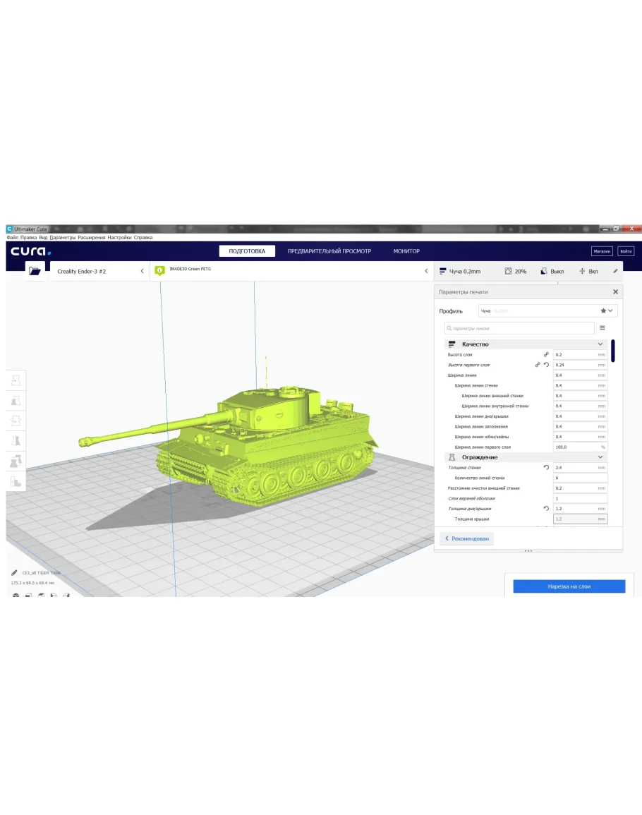Open the 'Расширения' menu
This screenshot has width=642, height=815.
(92, 238)
